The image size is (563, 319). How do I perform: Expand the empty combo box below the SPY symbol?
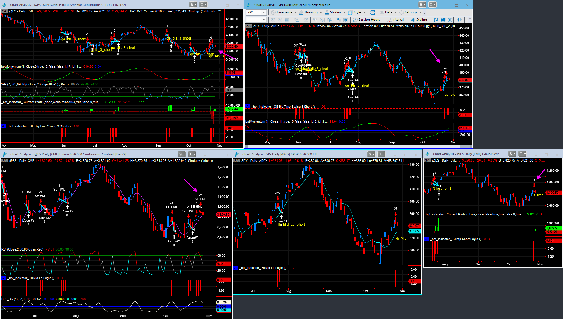(x=264, y=20)
